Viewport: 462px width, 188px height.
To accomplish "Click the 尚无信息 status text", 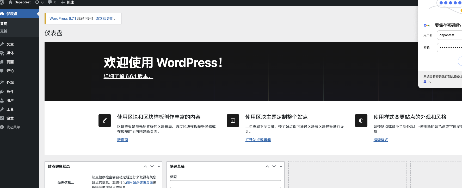I will tap(66, 183).
